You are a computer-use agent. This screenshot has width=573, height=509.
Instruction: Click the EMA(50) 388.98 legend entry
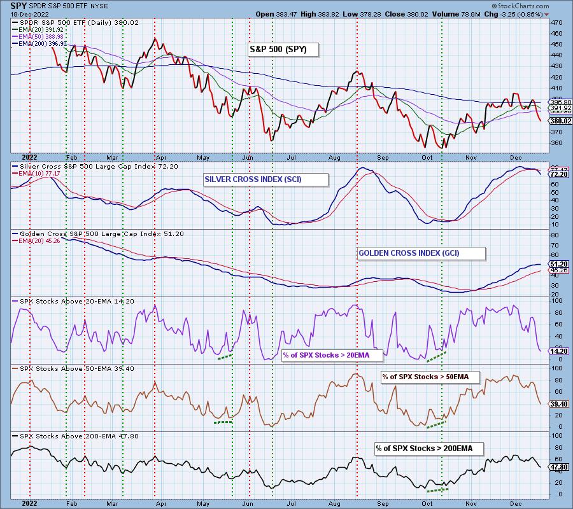[x=38, y=36]
